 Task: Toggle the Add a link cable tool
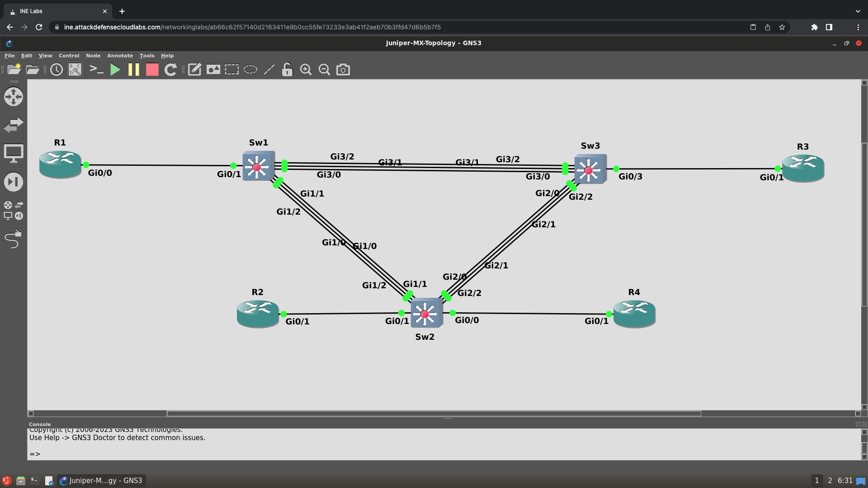pos(14,239)
